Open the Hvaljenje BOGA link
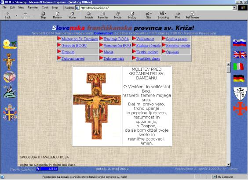 click(116, 39)
